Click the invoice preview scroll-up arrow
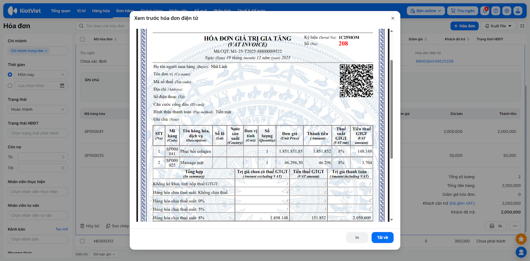This screenshot has width=530, height=261. click(392, 31)
